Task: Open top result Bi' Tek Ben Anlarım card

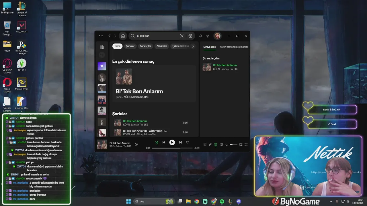Action: pyautogui.click(x=154, y=84)
